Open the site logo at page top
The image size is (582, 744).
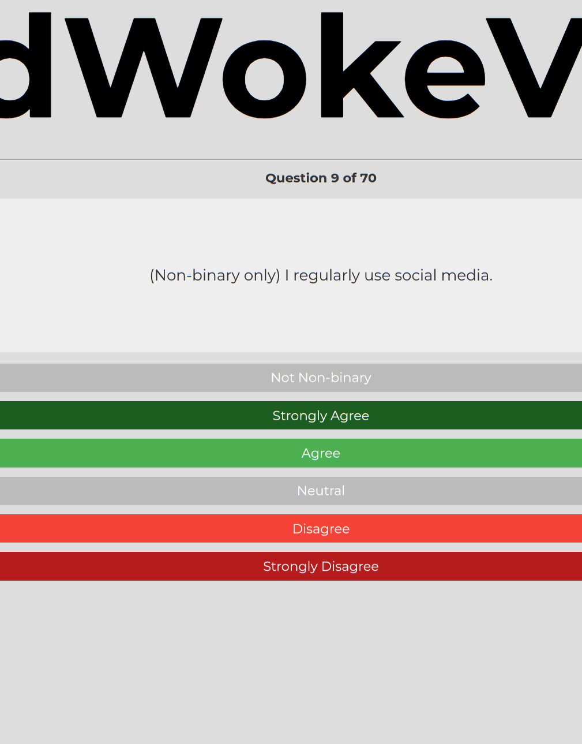click(291, 65)
